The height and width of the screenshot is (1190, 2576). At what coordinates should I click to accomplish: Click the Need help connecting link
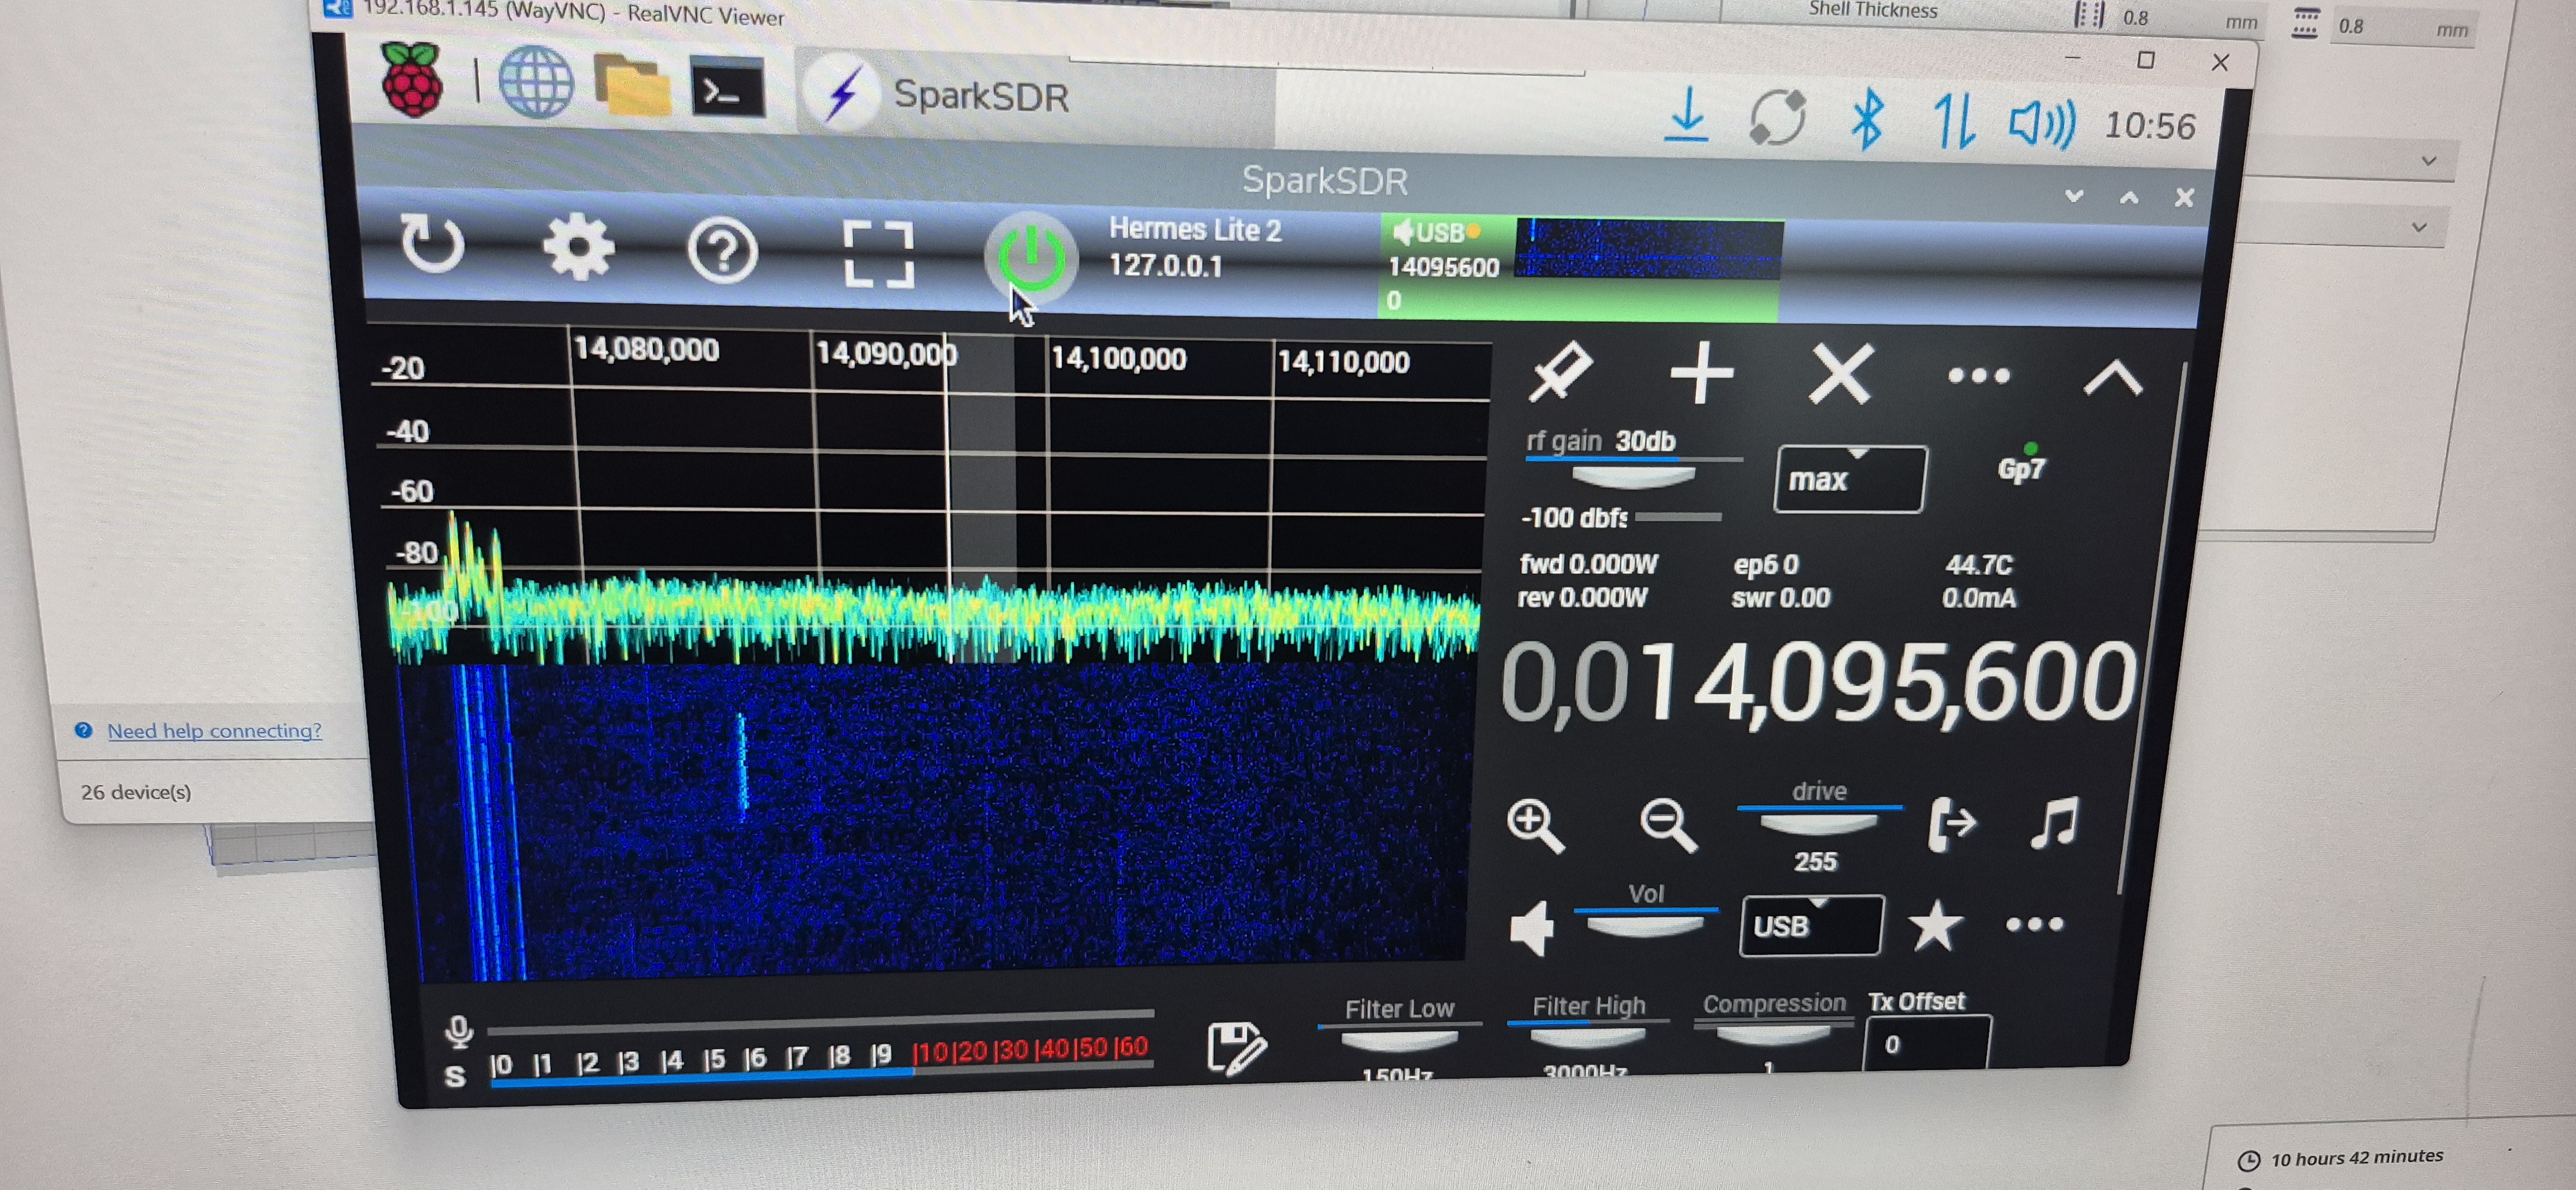(x=214, y=731)
